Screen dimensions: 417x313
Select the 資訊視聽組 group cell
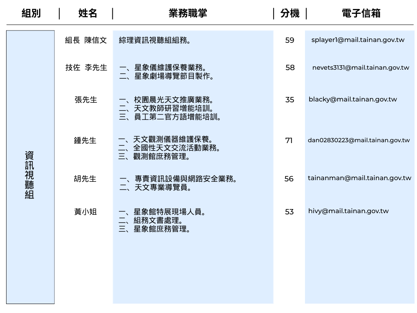coord(30,167)
